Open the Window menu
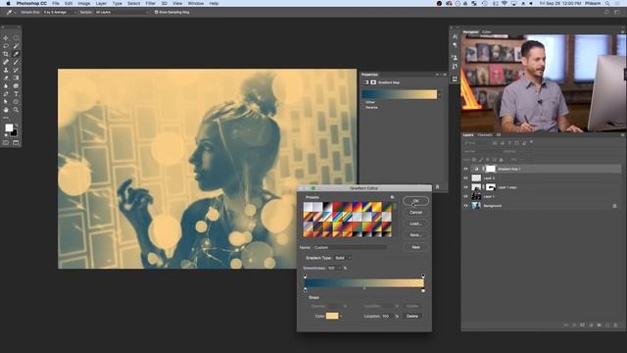This screenshot has height=353, width=627. (196, 3)
